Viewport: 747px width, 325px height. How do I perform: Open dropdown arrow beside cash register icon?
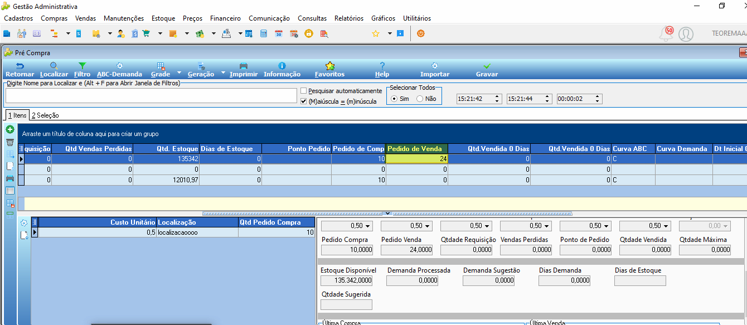click(240, 33)
